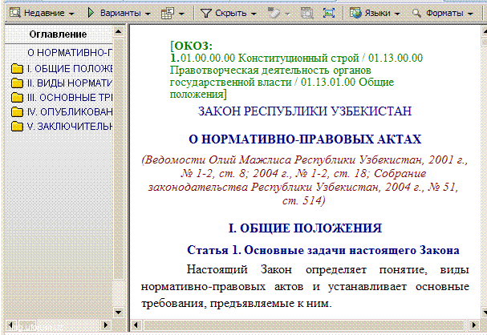Open the Недавние (Recent) toolbar menu
The width and height of the screenshot is (487, 335).
(x=42, y=14)
